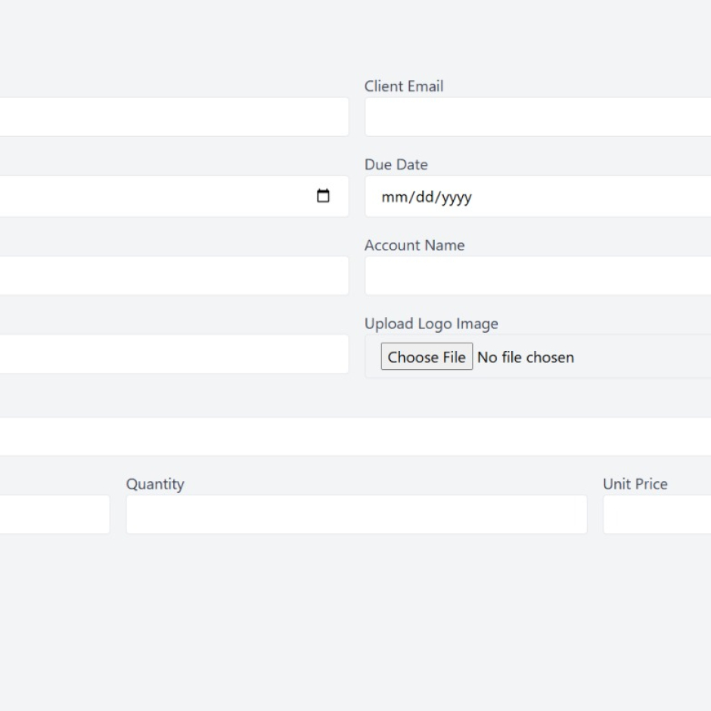This screenshot has width=711, height=711.
Task: Select the Quantity input box
Action: click(355, 514)
